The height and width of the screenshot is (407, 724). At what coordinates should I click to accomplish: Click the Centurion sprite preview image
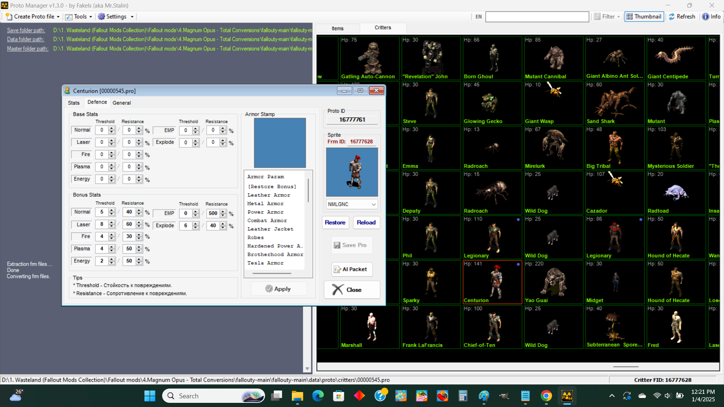tap(352, 172)
